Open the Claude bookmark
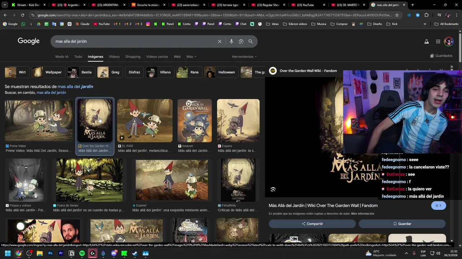 click(82, 24)
